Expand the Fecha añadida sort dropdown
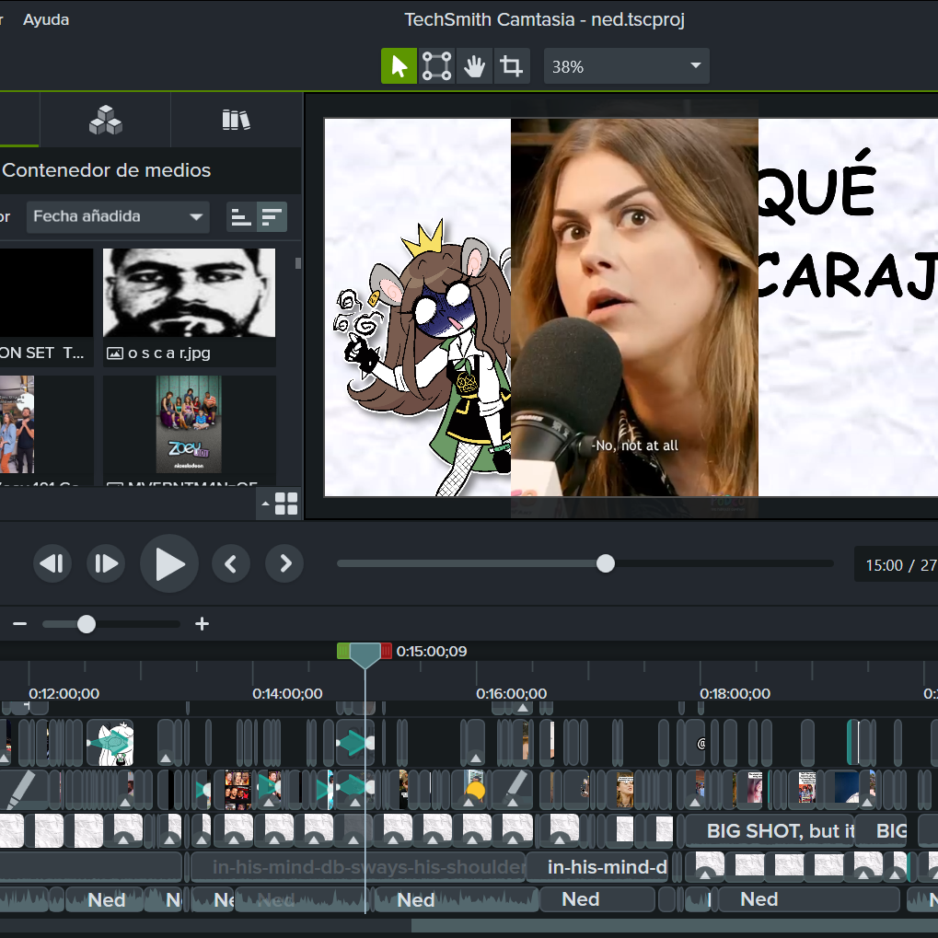Viewport: 938px width, 938px height. [x=118, y=216]
